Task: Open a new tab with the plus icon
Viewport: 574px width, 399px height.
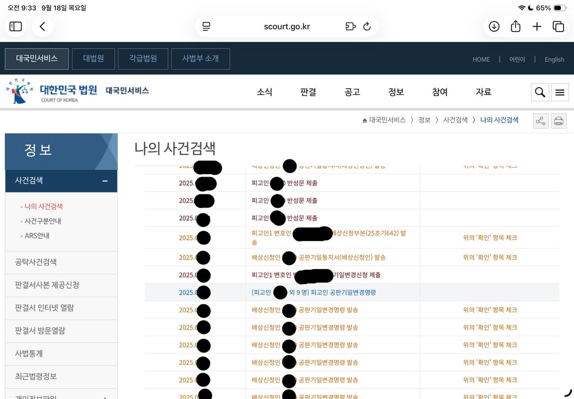Action: click(536, 26)
